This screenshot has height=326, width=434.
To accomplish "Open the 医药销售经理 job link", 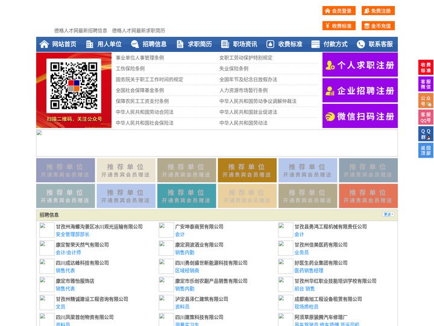I will (x=309, y=270).
